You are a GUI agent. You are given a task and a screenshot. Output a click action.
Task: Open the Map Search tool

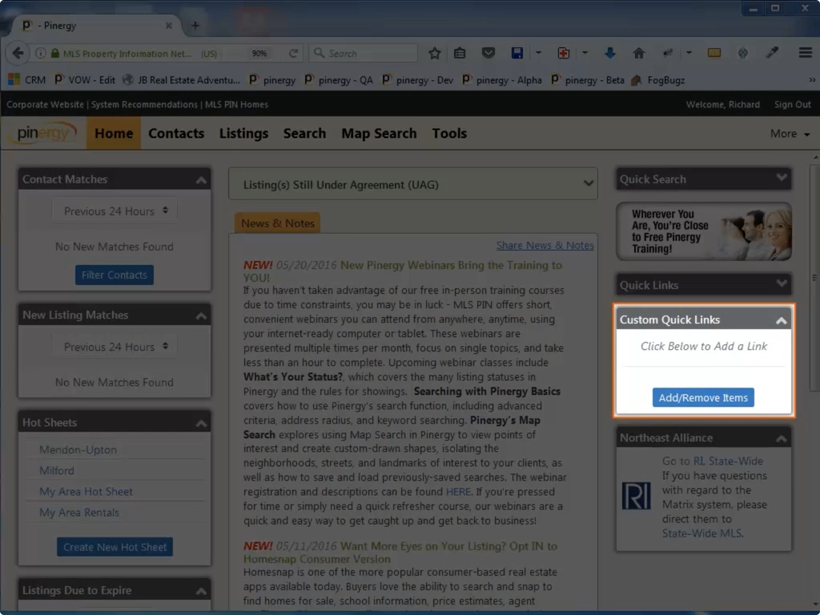379,133
